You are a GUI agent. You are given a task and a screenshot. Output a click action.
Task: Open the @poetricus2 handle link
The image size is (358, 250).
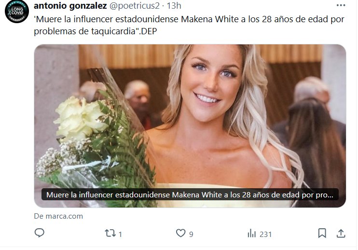coord(135,6)
